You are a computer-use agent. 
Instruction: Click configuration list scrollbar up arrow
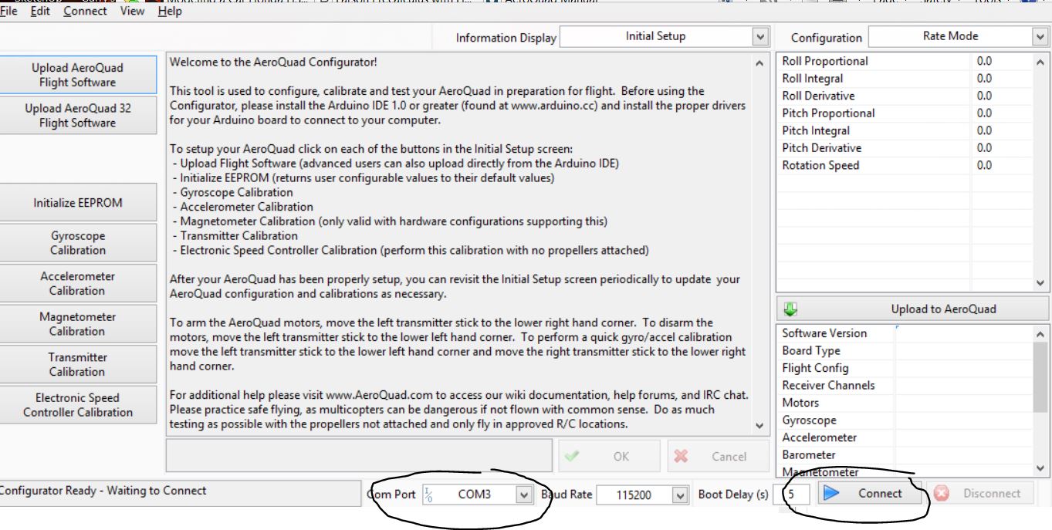(1040, 62)
